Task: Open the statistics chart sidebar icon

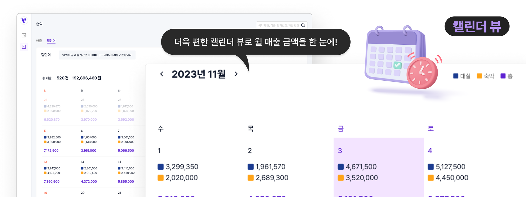Action: [24, 35]
